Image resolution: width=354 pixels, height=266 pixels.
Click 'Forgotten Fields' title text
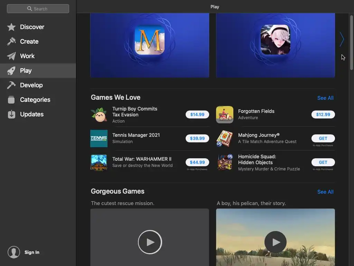pos(256,111)
